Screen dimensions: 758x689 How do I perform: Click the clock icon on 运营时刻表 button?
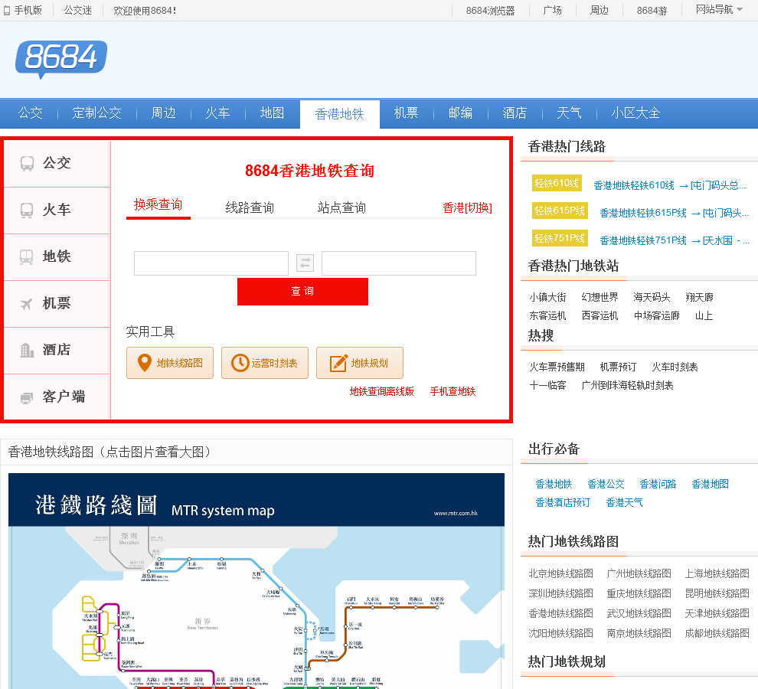(x=240, y=363)
